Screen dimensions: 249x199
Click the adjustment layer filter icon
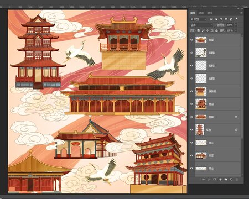pyautogui.click(x=216, y=19)
